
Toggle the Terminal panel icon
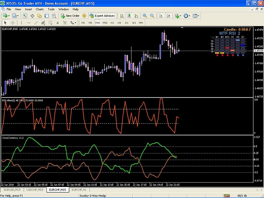point(46,16)
